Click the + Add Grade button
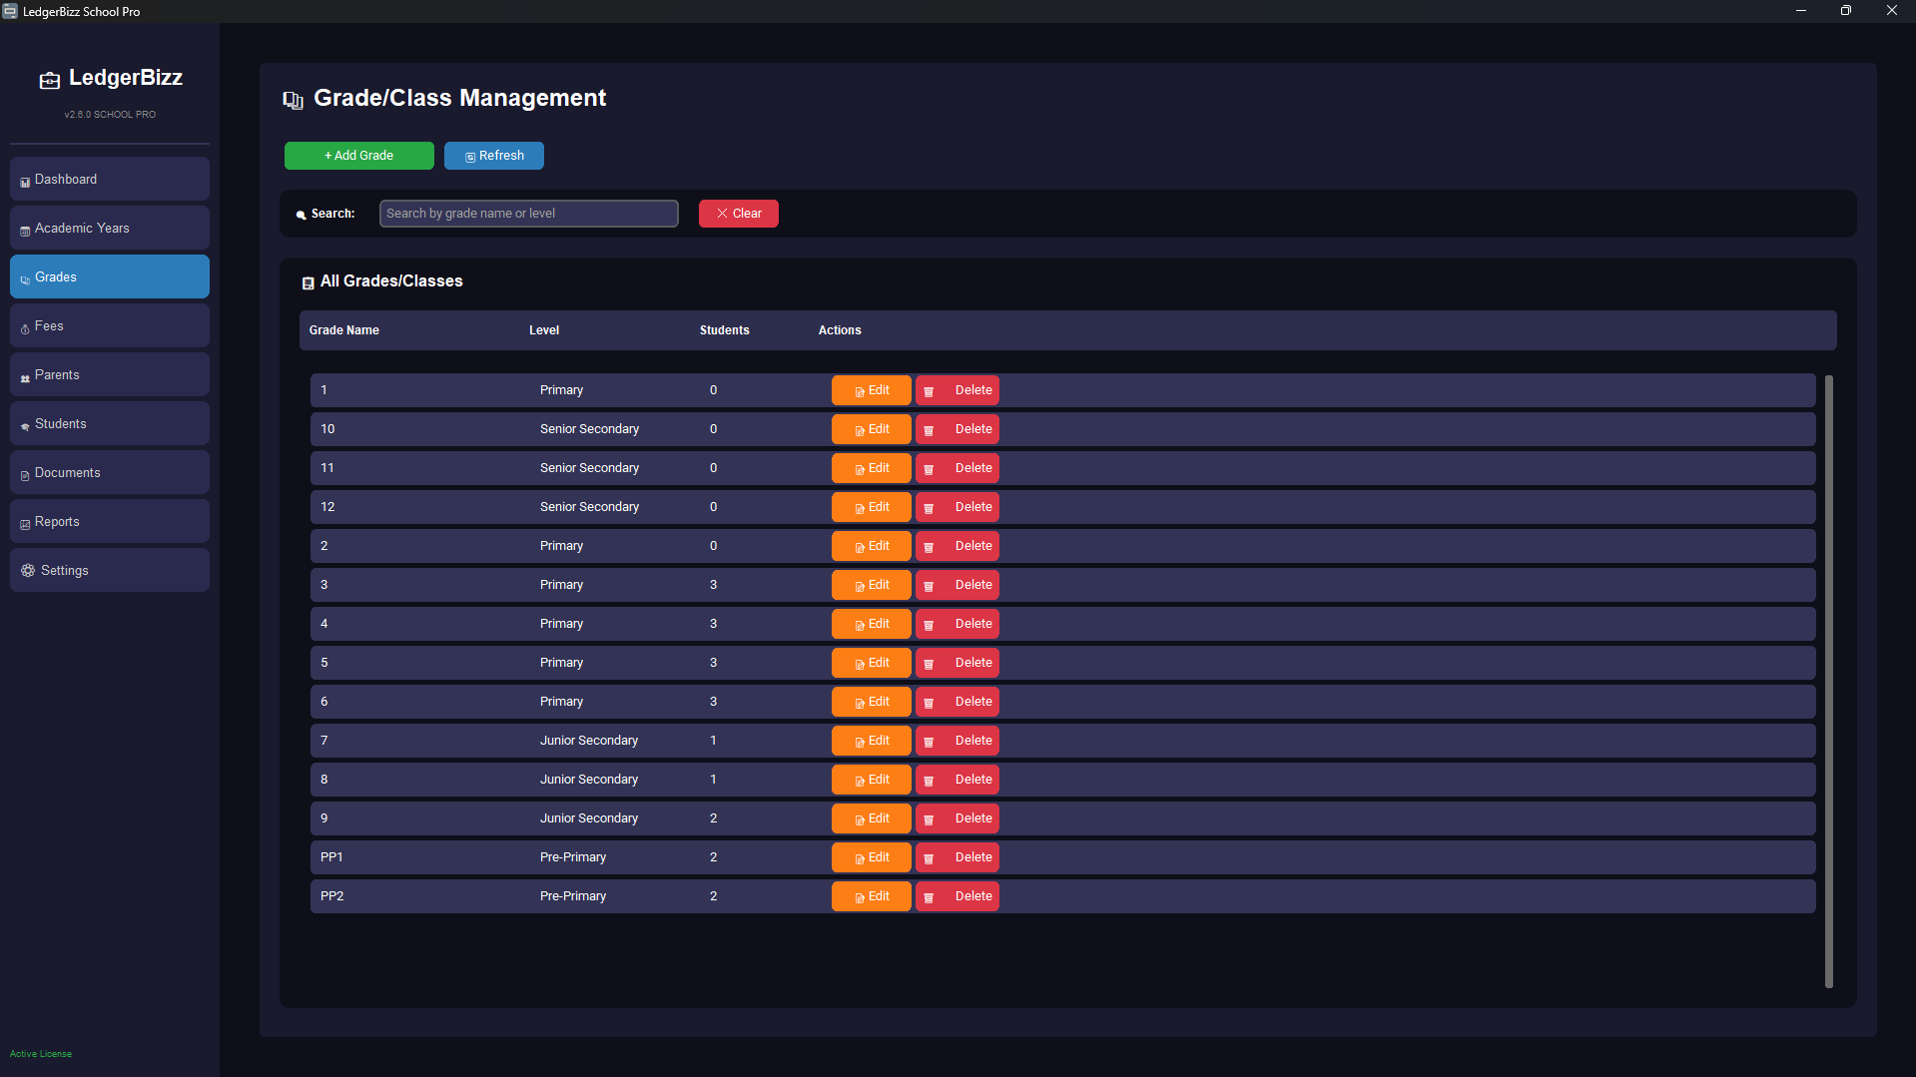The width and height of the screenshot is (1916, 1077). tap(359, 156)
